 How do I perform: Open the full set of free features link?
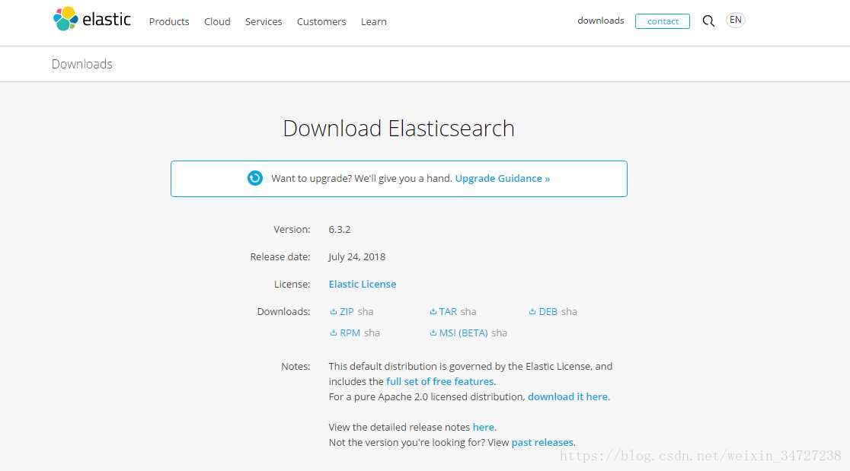[439, 382]
